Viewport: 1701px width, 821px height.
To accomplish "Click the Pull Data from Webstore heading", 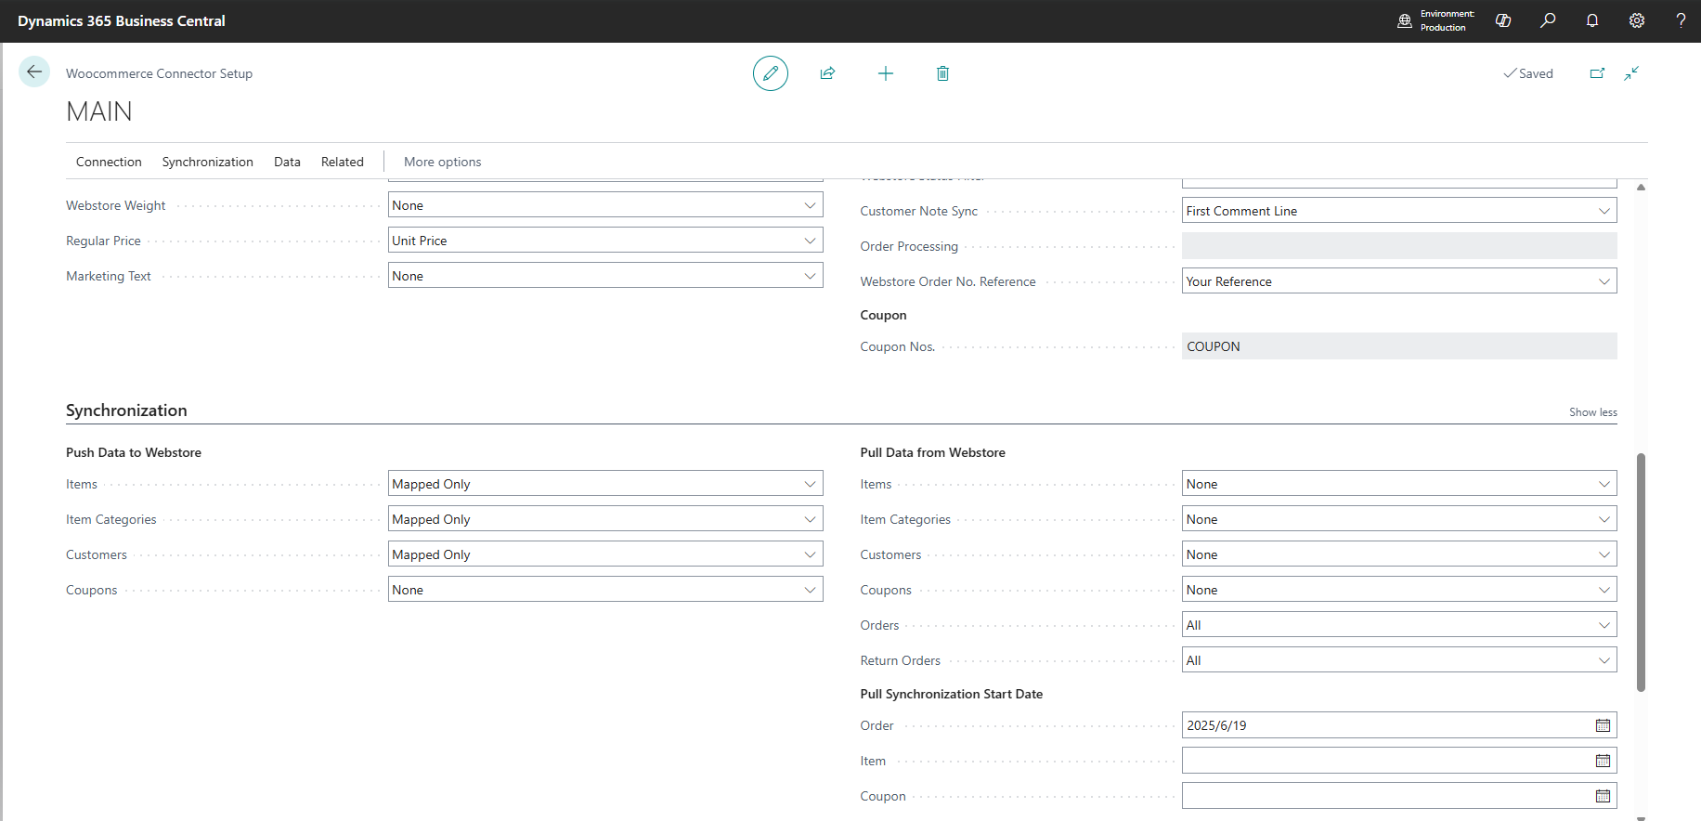I will pos(932,452).
